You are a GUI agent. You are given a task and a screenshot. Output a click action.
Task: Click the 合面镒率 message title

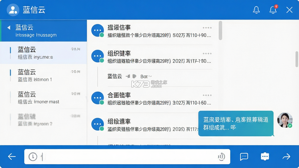point(119,95)
